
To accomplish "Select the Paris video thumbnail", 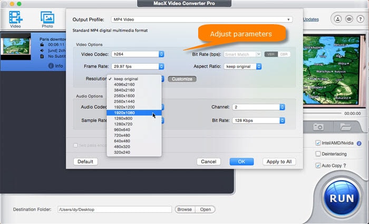I will tap(15, 46).
